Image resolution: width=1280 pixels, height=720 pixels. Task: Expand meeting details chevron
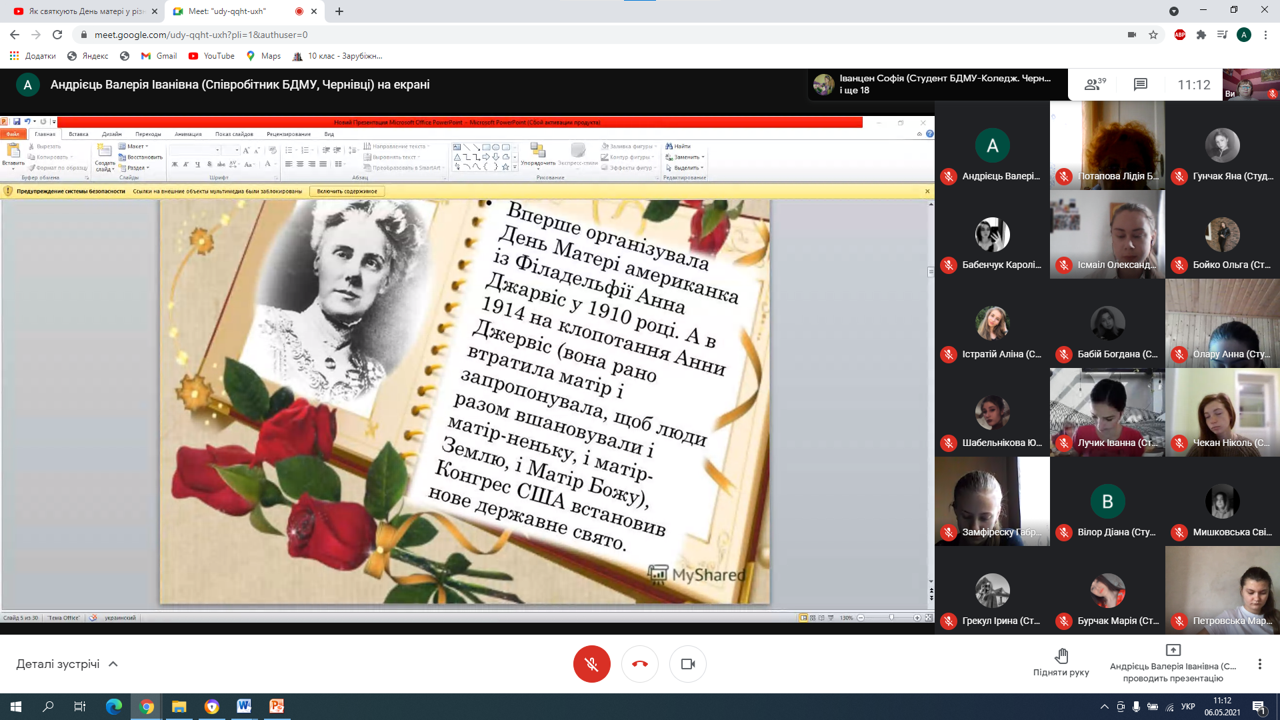pyautogui.click(x=113, y=664)
